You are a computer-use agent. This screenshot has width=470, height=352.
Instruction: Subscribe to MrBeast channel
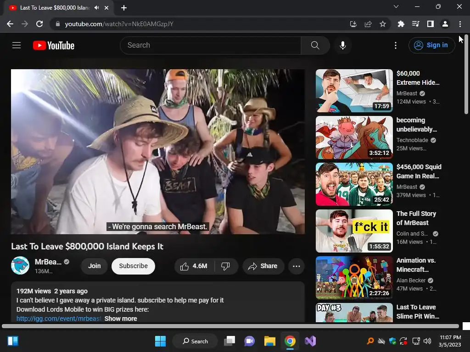point(134,266)
